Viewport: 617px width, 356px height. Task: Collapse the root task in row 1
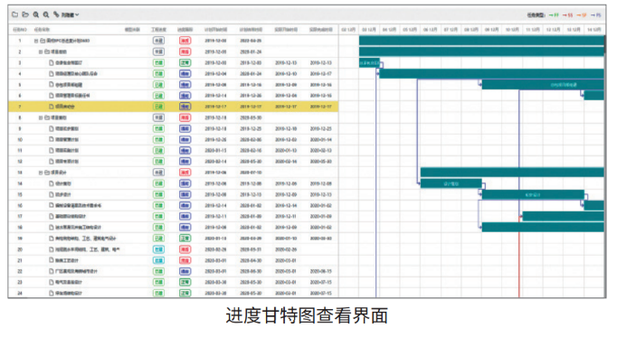point(36,41)
